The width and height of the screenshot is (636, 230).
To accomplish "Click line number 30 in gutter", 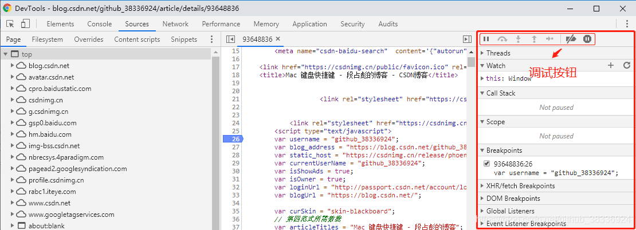I will coord(235,171).
